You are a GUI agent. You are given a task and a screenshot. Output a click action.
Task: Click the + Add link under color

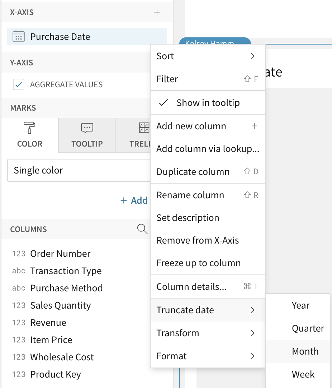[134, 200]
